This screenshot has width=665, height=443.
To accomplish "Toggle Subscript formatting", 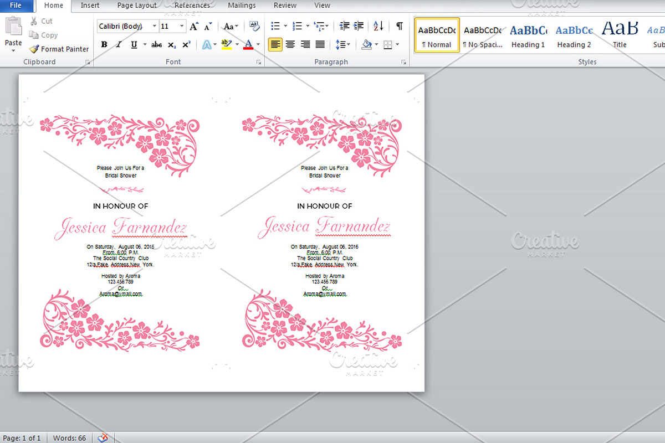I will (x=172, y=44).
